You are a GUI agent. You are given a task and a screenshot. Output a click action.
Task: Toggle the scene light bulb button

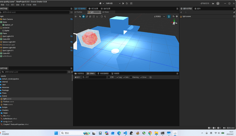point(169,16)
